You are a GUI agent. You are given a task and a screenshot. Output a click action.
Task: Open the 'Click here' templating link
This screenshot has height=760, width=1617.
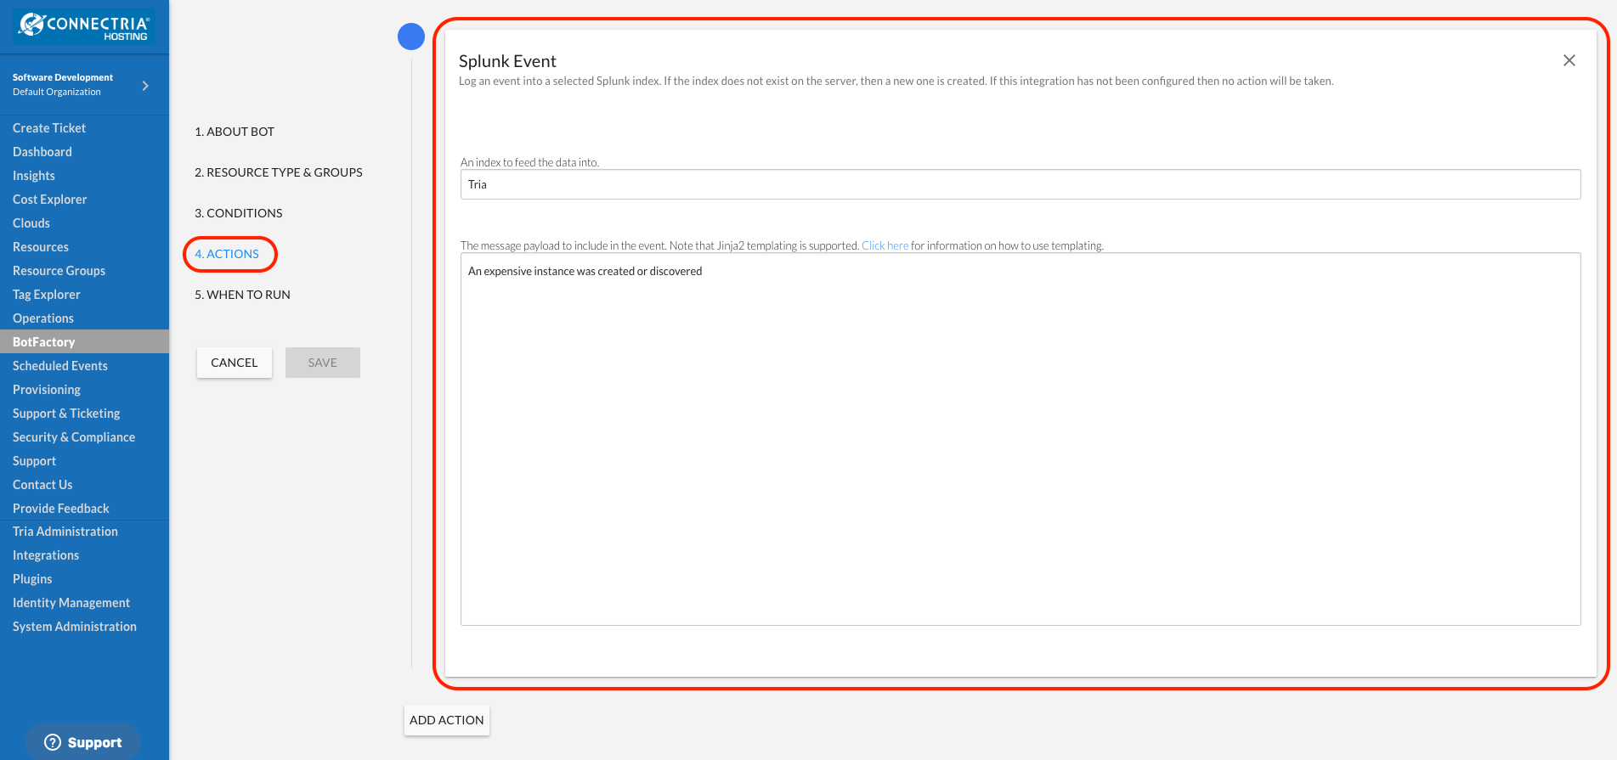coord(885,245)
